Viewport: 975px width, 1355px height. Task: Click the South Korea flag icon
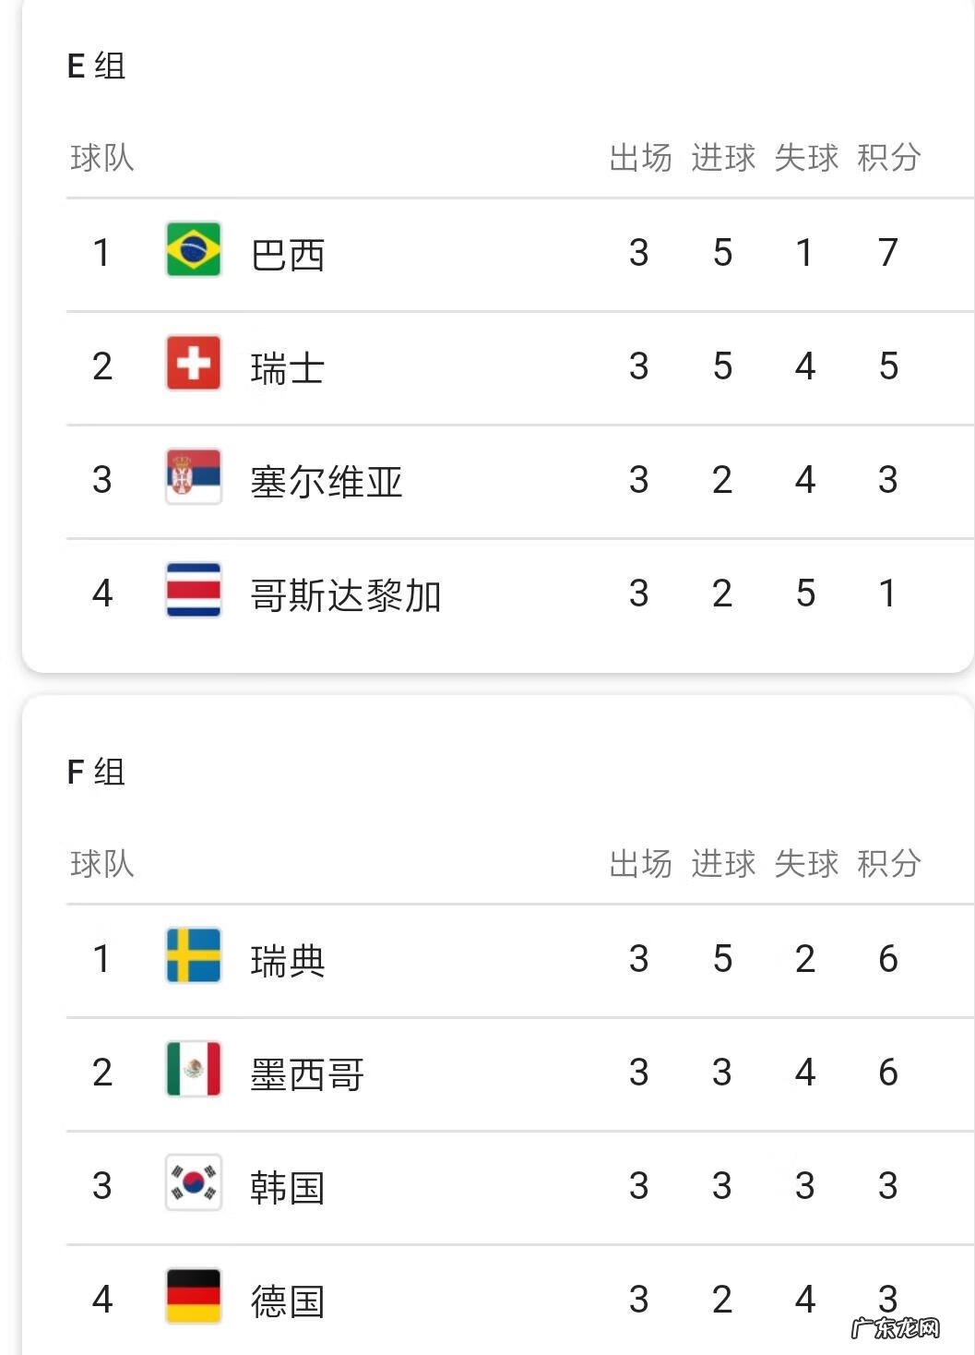click(x=194, y=1182)
